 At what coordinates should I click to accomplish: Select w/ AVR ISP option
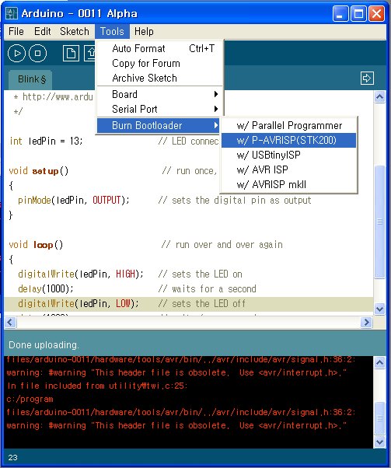click(x=289, y=169)
